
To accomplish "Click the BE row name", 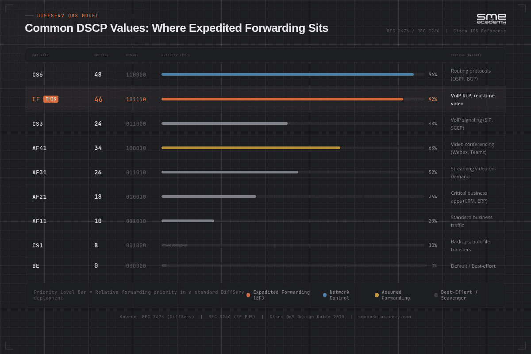I will pyautogui.click(x=36, y=266).
